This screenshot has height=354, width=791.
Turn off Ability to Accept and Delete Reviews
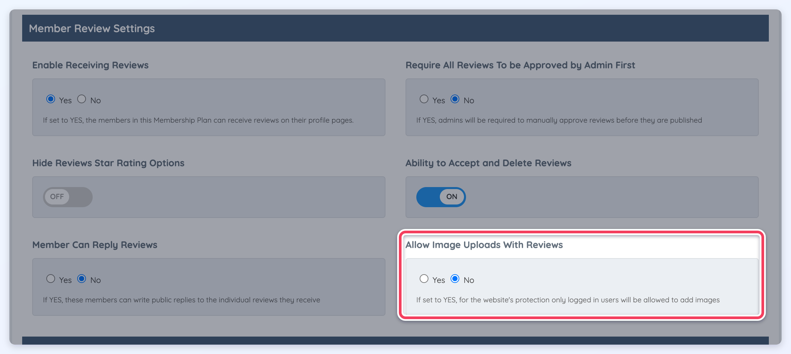click(441, 197)
